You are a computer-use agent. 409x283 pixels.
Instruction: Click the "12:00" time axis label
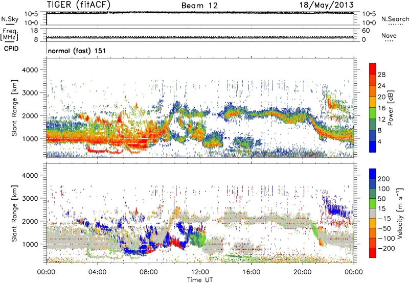click(x=200, y=272)
